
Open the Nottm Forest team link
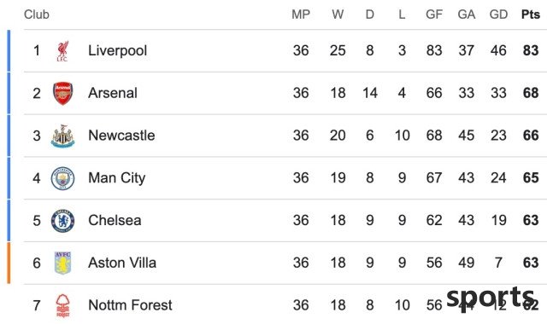pos(130,305)
